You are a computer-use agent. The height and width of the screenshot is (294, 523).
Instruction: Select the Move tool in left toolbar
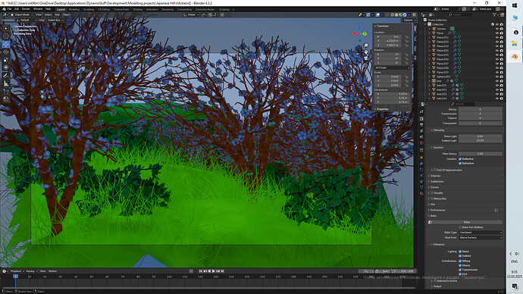6,44
